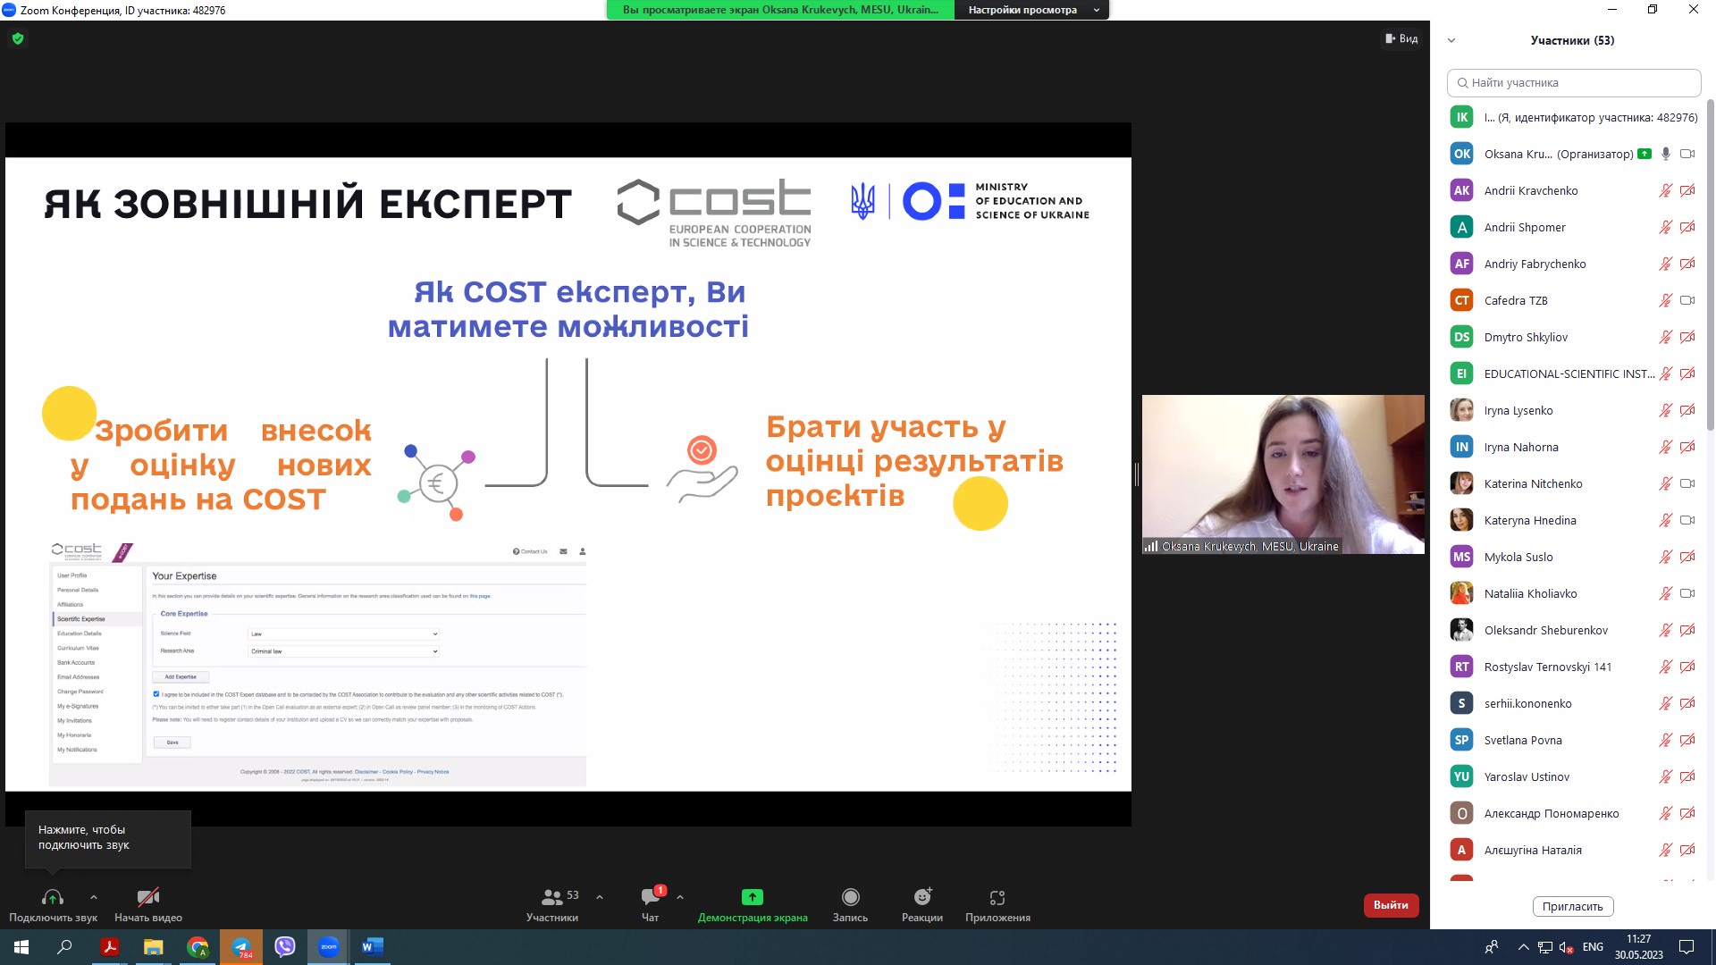Open the Reactions smiley icon
Screen dimensions: 1716x965
[922, 897]
